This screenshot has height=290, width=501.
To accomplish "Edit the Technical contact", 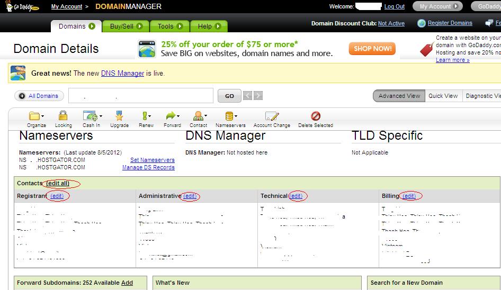I will pos(296,196).
